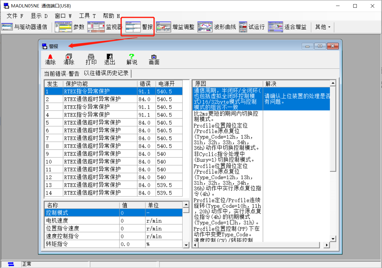Click the 正常 status bar text

(x=27, y=264)
